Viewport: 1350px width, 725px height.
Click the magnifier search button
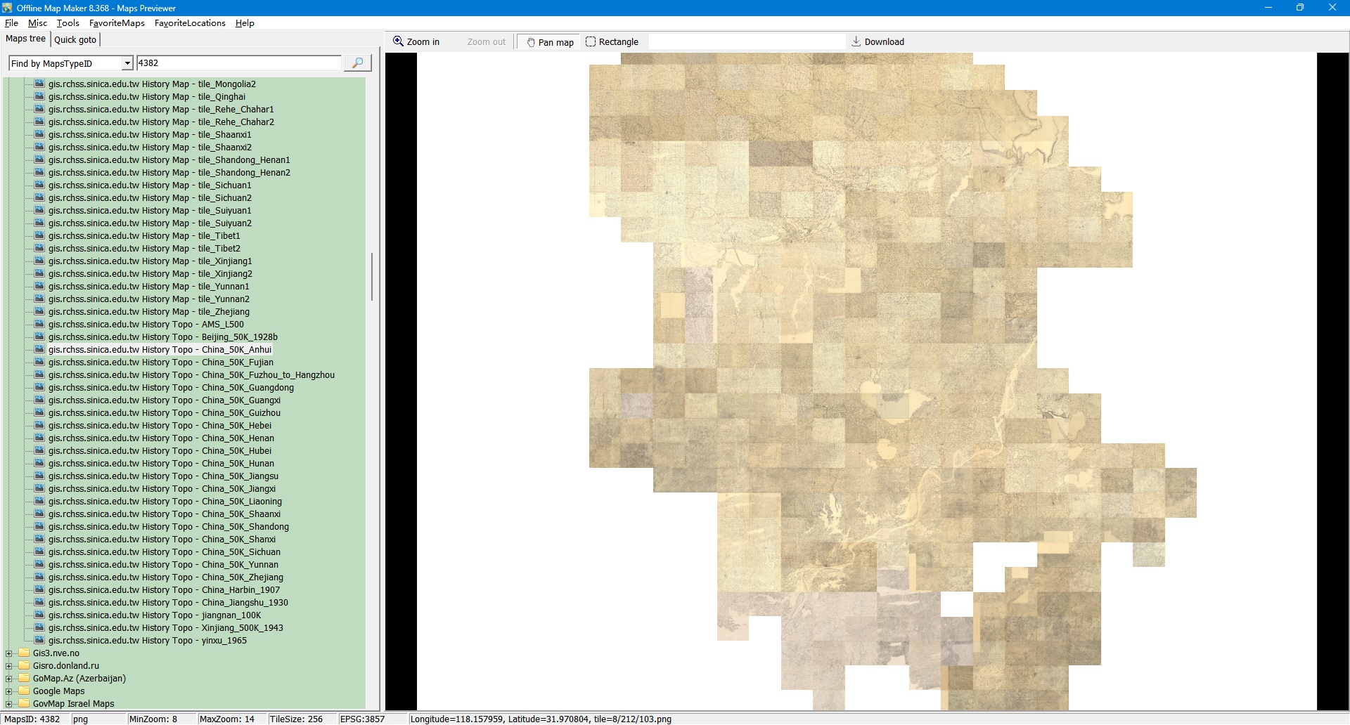tap(357, 63)
